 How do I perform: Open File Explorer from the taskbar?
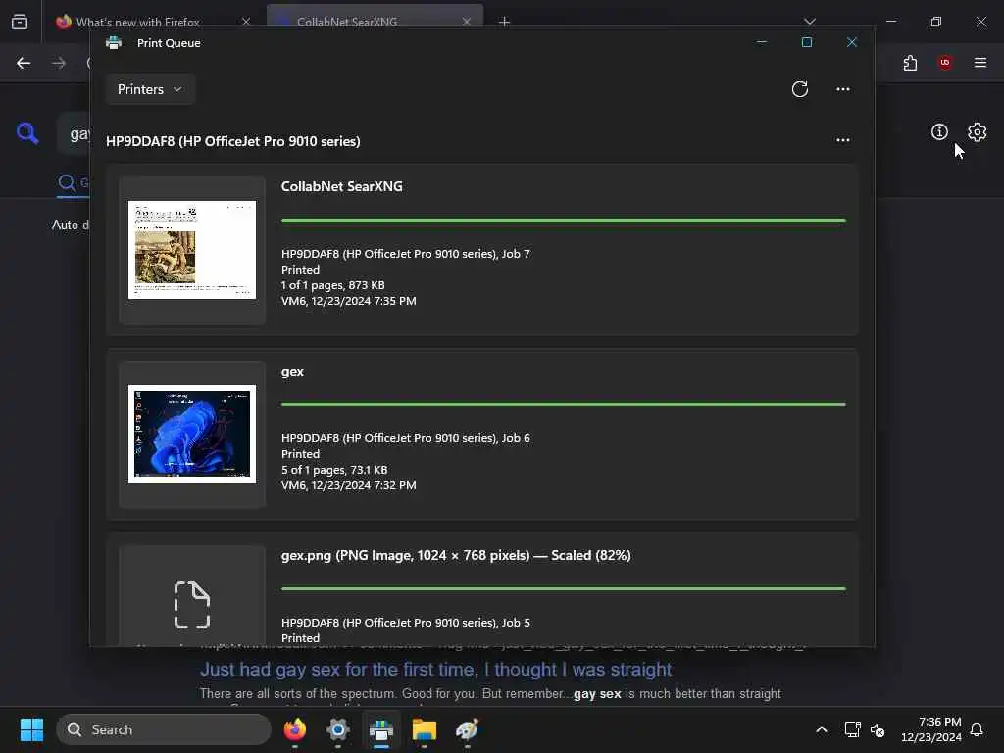click(424, 729)
